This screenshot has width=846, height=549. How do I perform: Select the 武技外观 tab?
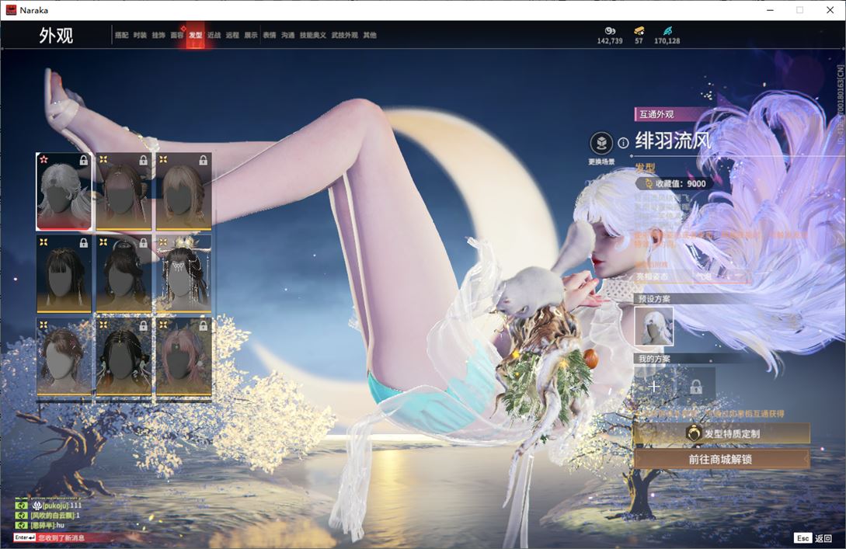[x=344, y=35]
